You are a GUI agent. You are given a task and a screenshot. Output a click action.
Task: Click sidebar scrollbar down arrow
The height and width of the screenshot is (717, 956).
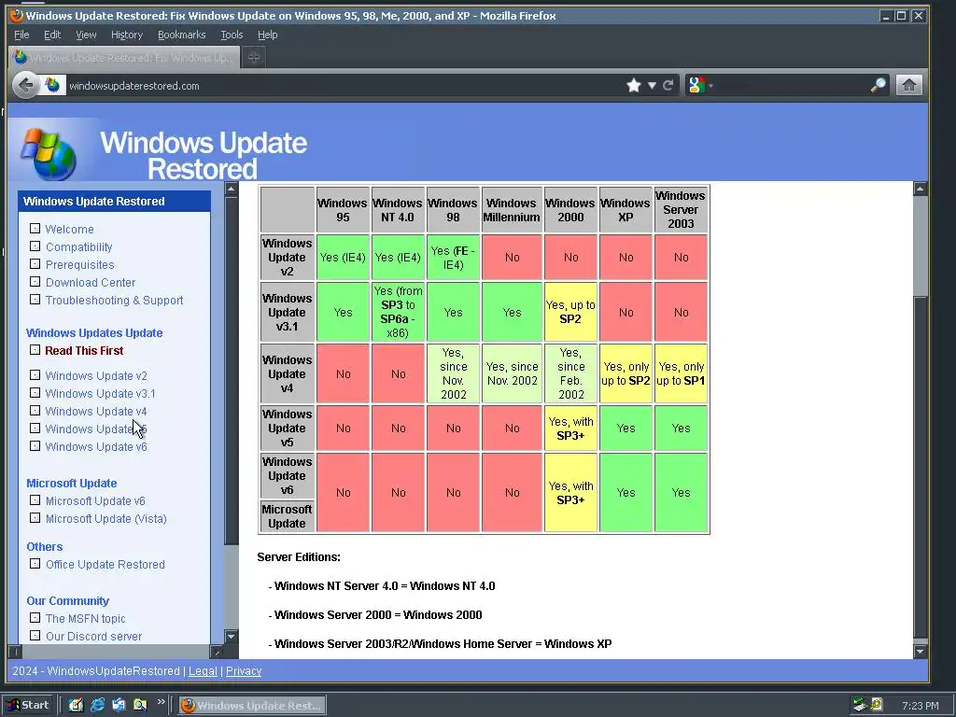click(232, 637)
